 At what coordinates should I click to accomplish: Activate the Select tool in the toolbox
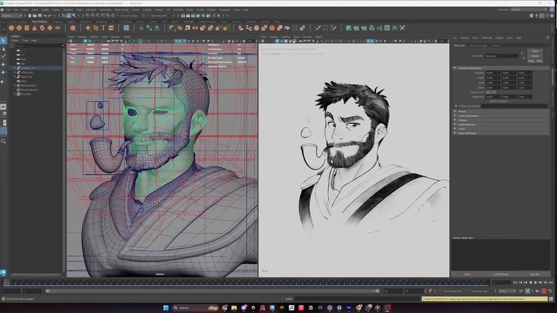tap(3, 41)
